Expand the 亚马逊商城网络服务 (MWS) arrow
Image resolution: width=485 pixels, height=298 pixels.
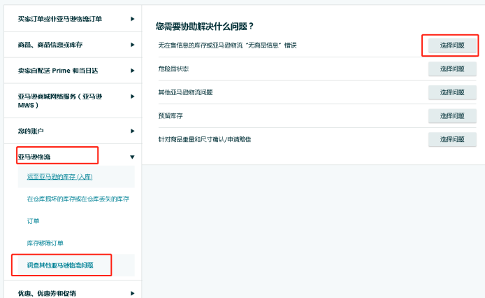132,97
